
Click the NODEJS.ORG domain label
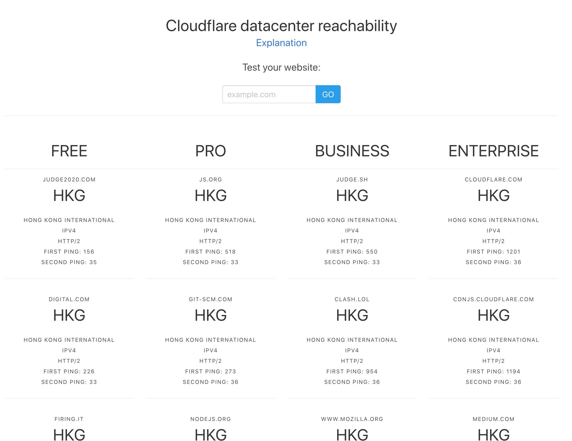210,419
